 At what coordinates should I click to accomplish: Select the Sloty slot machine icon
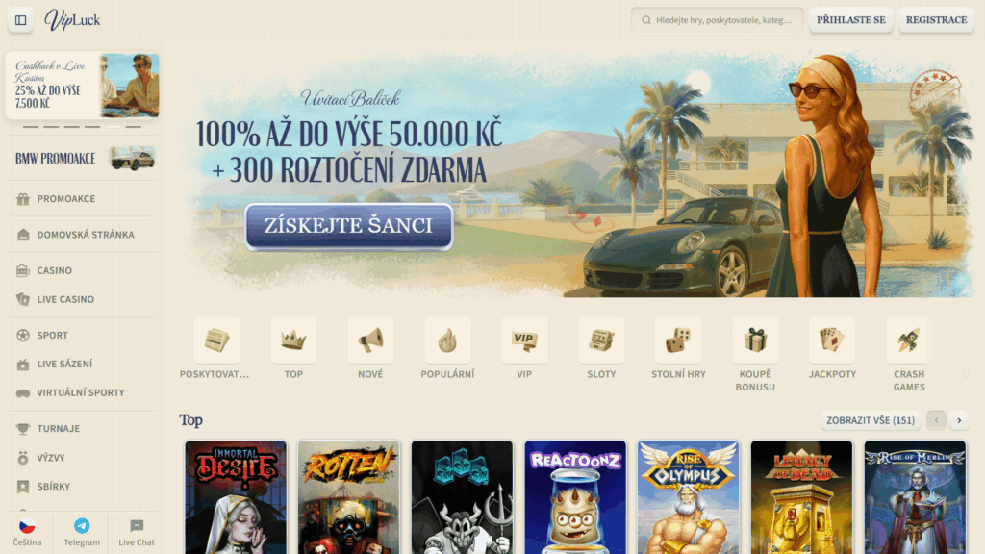601,340
